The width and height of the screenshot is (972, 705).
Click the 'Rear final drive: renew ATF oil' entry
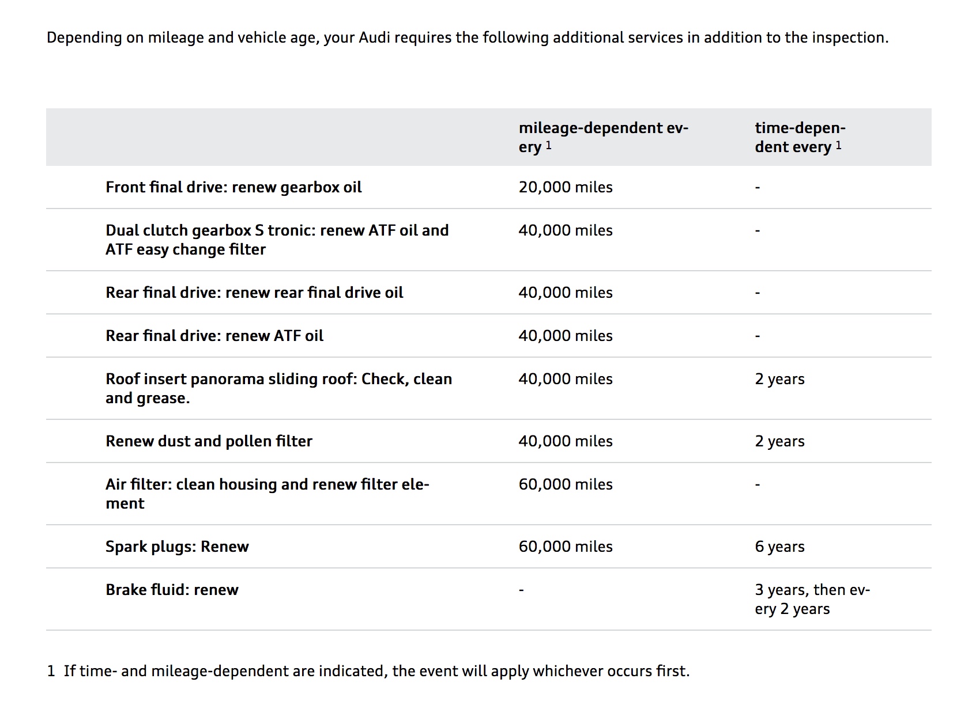pyautogui.click(x=214, y=336)
